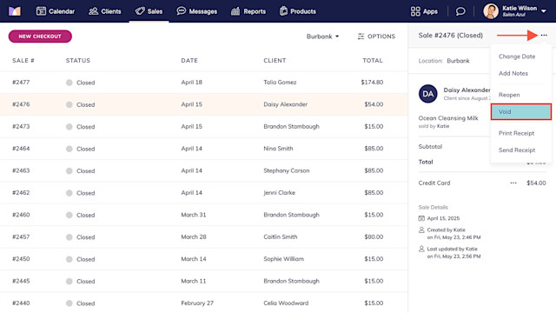Open the Apps grid icon

tap(415, 11)
